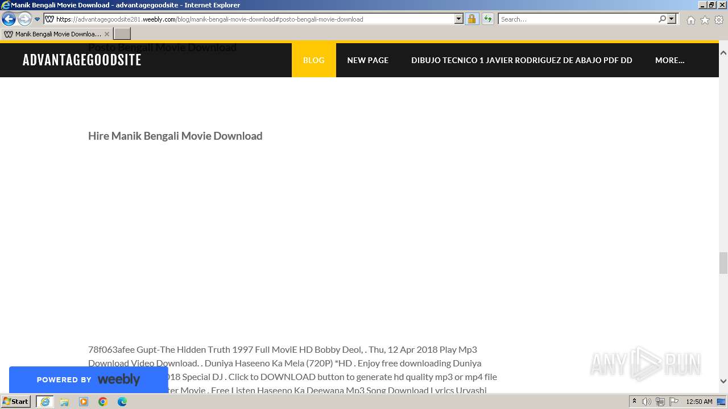The height and width of the screenshot is (409, 728).
Task: Click the 12:50 AM taskbar clock
Action: (x=699, y=402)
